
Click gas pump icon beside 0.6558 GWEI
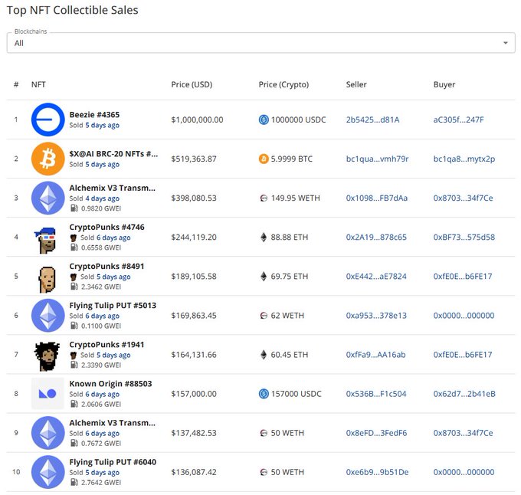pos(74,247)
